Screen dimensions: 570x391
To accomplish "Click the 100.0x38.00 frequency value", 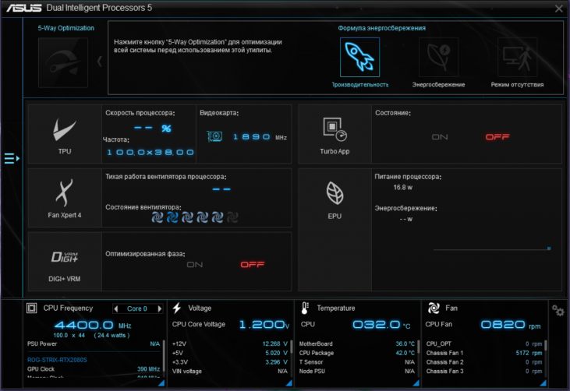I will tap(150, 152).
